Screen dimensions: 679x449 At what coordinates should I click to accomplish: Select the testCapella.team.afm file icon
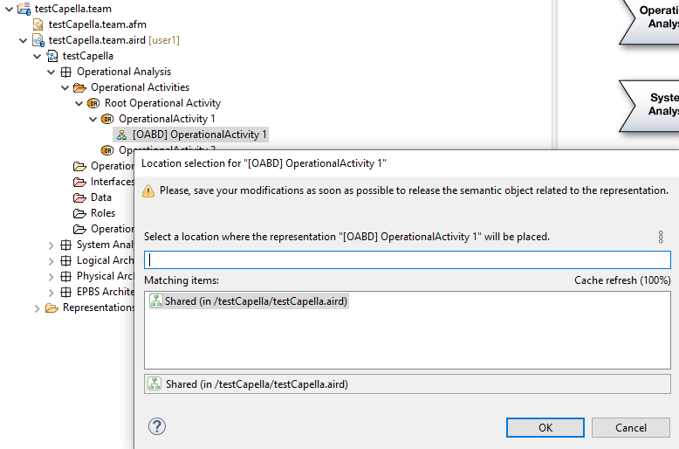click(x=38, y=24)
